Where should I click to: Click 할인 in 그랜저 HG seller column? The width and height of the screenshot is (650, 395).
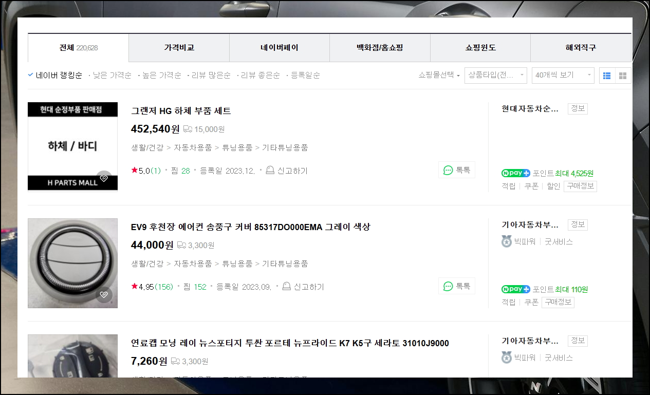[553, 186]
